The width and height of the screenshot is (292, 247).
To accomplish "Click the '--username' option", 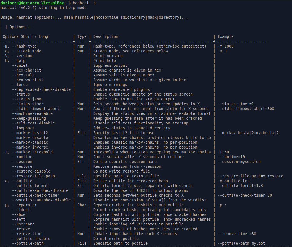I will 23,224.
